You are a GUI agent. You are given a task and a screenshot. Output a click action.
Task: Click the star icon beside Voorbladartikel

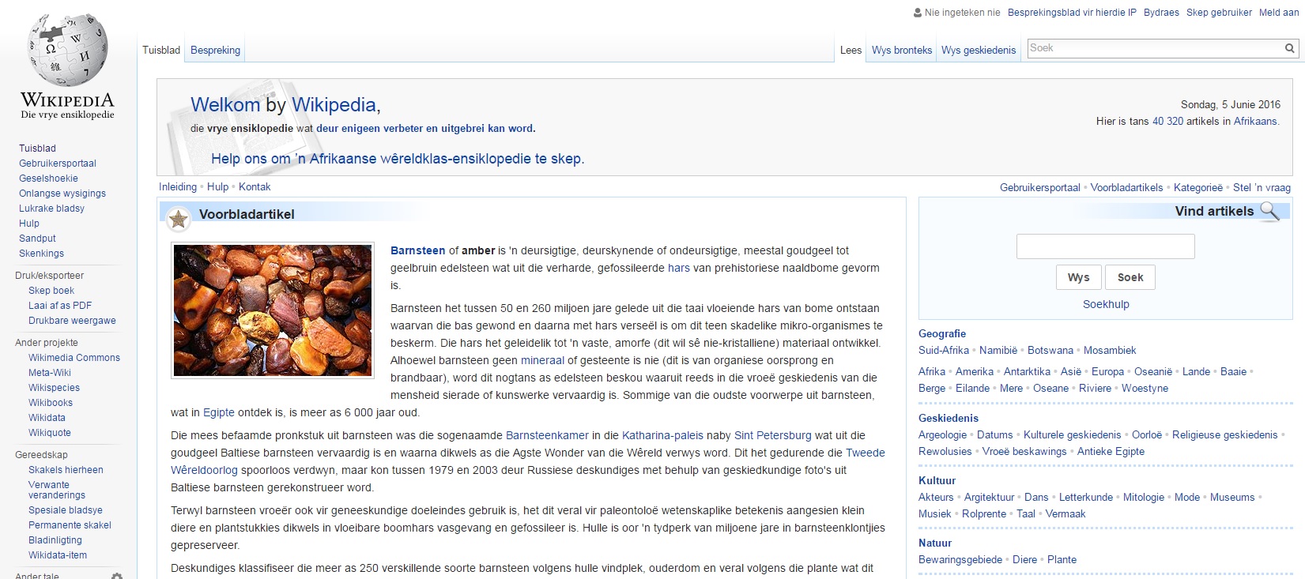point(179,219)
